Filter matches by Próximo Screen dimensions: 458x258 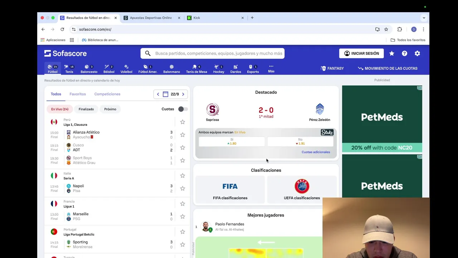point(110,109)
